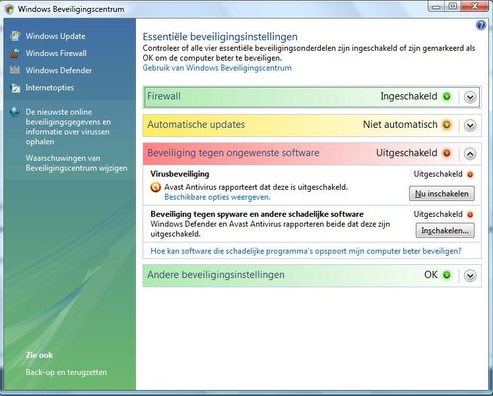
Task: Open Windows Update link in sidebar
Action: (x=55, y=36)
